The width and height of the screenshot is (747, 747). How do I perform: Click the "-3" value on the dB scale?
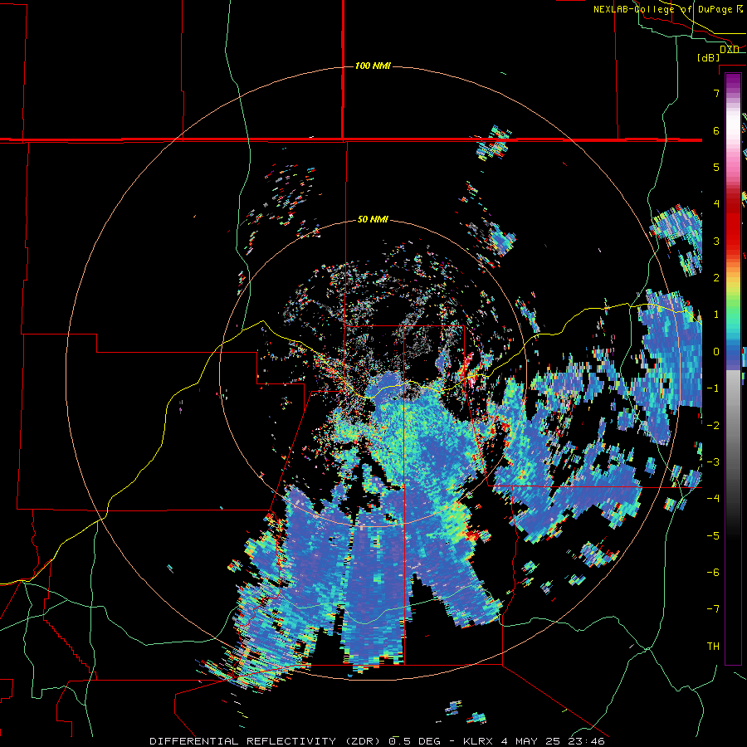713,462
